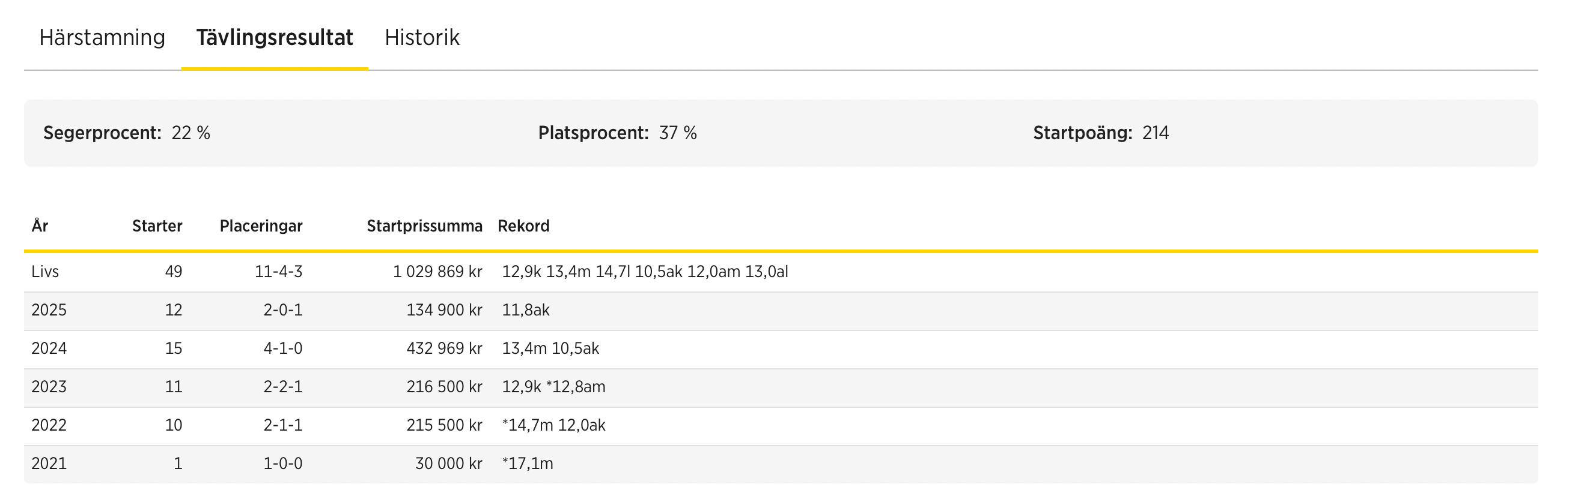
Task: Click 12 starts in 2025 row
Action: pos(174,310)
